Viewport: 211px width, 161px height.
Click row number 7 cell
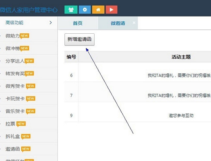(71, 95)
